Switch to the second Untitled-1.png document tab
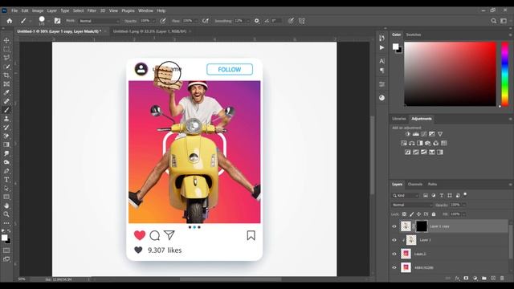Screen dimensions: 514x289 tap(149, 31)
